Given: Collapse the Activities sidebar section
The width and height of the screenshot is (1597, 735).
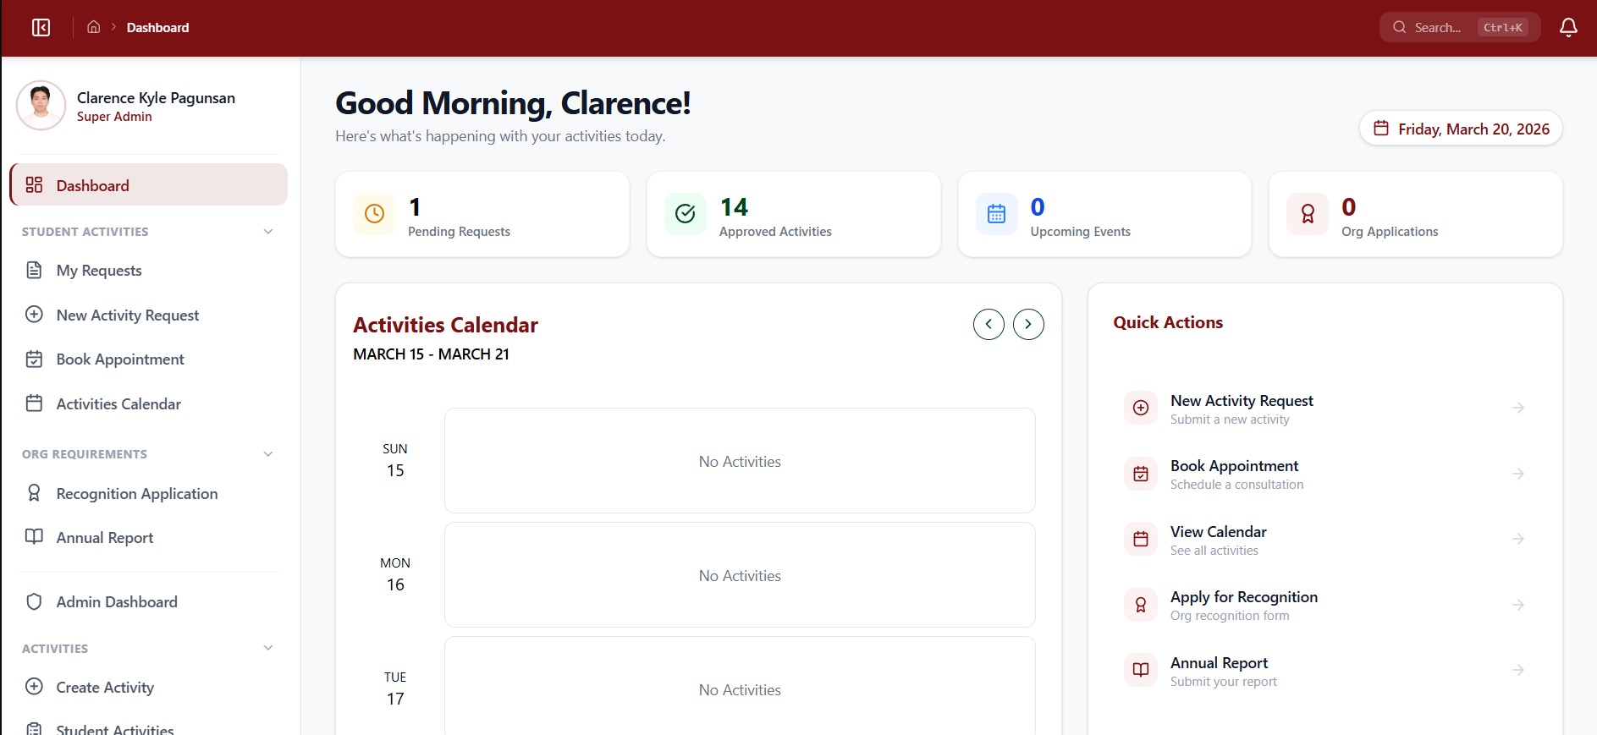Looking at the screenshot, I should 268,648.
